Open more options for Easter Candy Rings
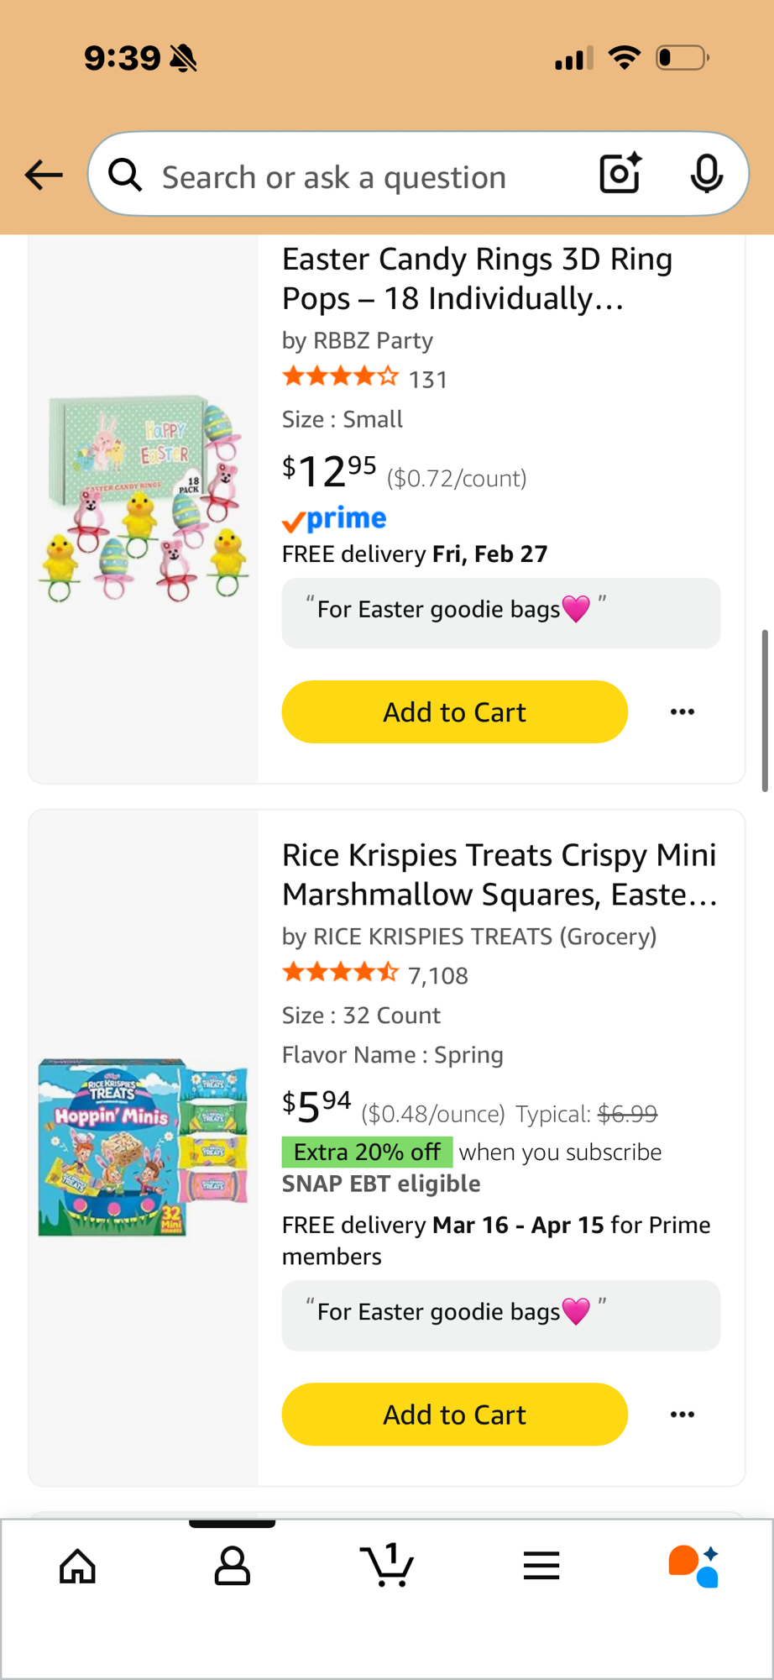This screenshot has height=1680, width=774. coord(682,712)
